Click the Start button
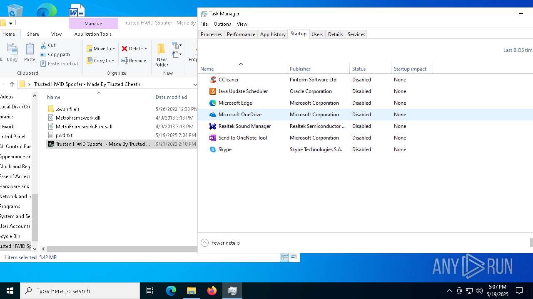Screen dimensions: 533x299 pos(10,291)
